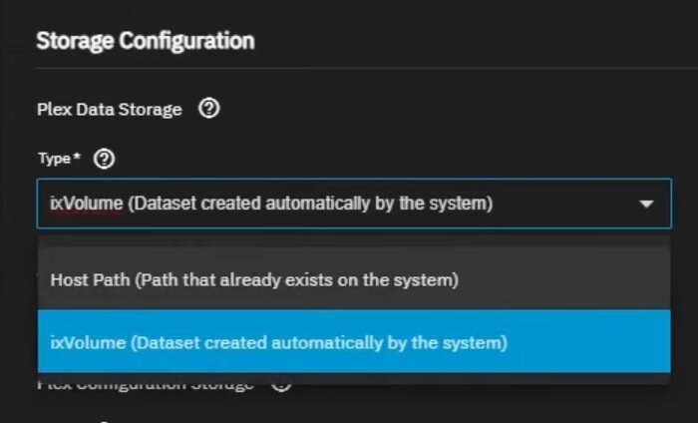This screenshot has width=698, height=423.
Task: Click the Storage Configuration heading
Action: [x=145, y=41]
